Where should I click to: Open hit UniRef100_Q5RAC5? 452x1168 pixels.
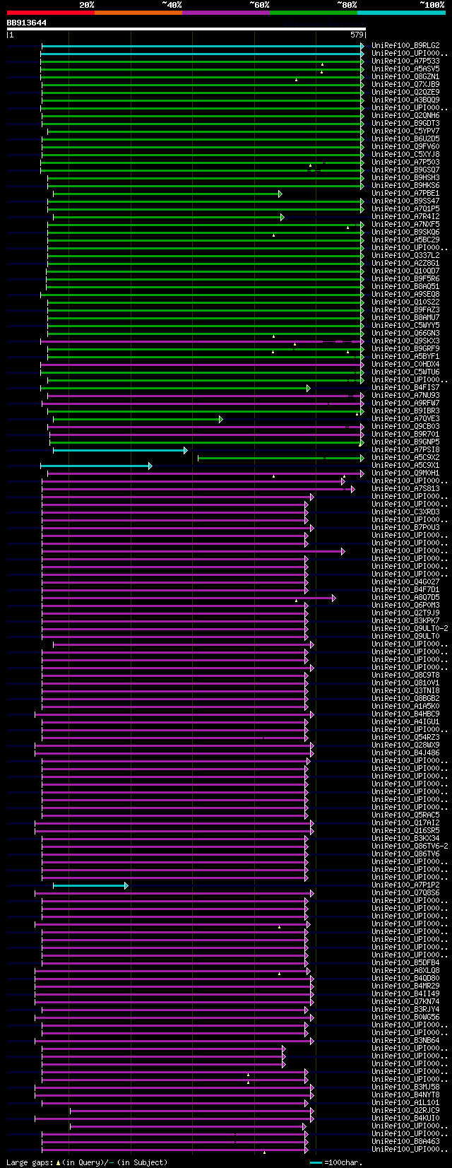coord(405,815)
